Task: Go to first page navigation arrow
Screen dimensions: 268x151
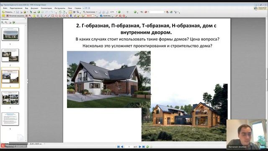Action: (x=119, y=147)
